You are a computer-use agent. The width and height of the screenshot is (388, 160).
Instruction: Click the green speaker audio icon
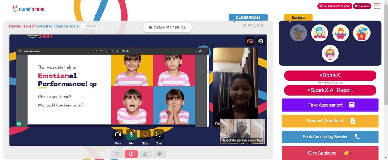(x=19, y=124)
